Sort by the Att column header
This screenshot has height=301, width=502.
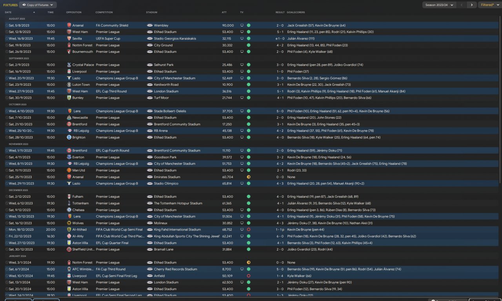coord(224,13)
